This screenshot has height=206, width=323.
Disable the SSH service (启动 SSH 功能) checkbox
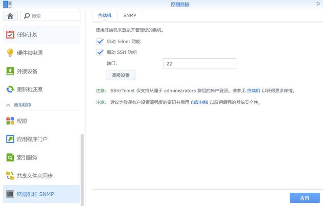tap(100, 52)
